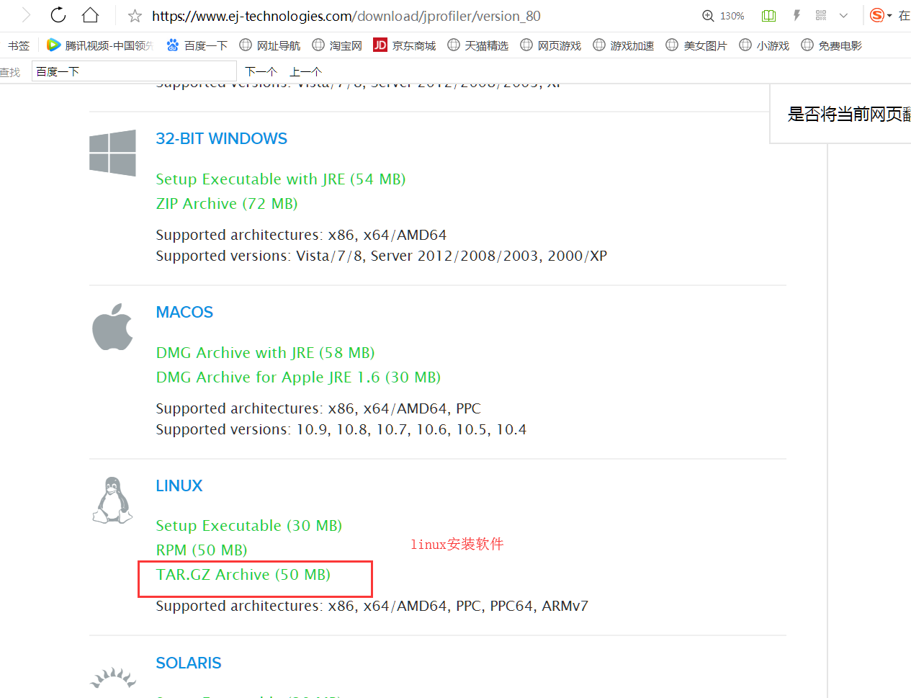This screenshot has height=698, width=911.
Task: Click the Windows logo icon
Action: point(112,153)
